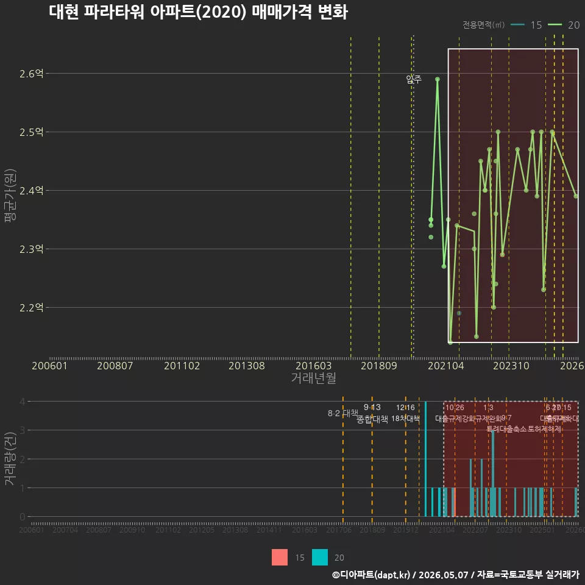Click the 202501 label on the volume chart axis
Screen dimensions: 585x585
(542, 530)
